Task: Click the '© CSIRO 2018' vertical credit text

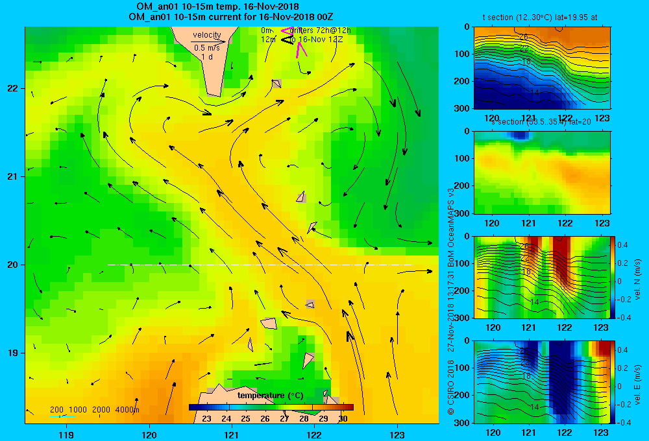Action: [x=451, y=387]
